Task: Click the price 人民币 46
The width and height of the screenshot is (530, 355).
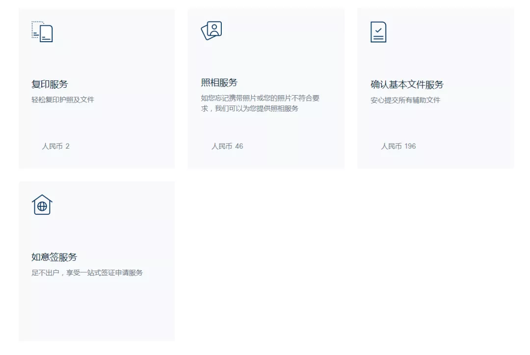Action: click(228, 146)
